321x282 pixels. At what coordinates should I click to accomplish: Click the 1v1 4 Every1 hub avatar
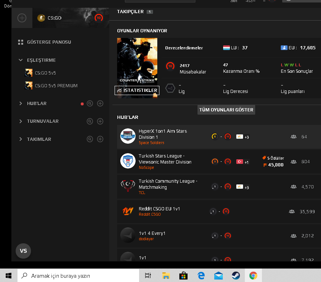click(x=128, y=235)
